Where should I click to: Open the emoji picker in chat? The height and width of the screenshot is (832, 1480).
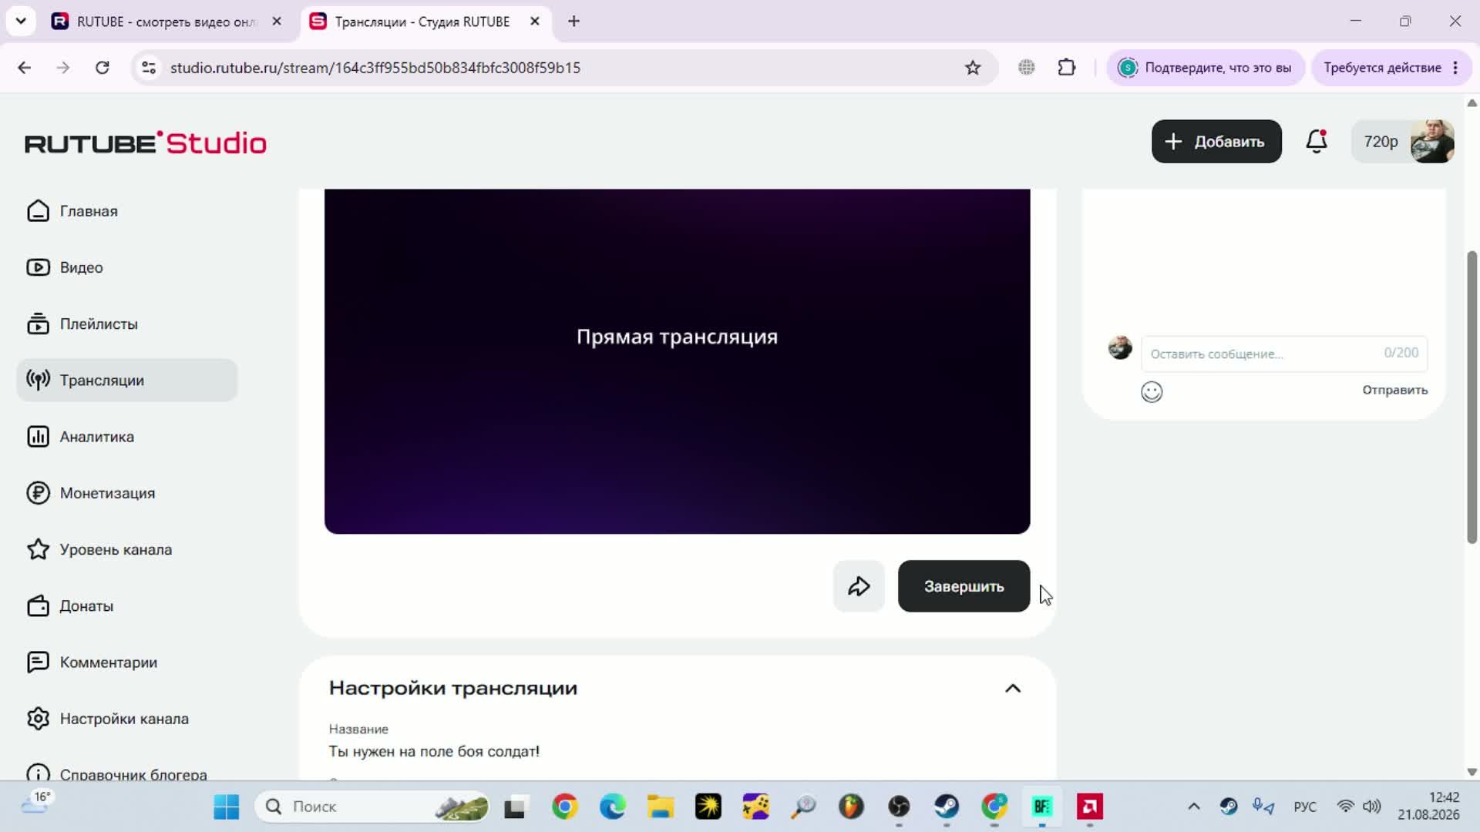(x=1152, y=392)
